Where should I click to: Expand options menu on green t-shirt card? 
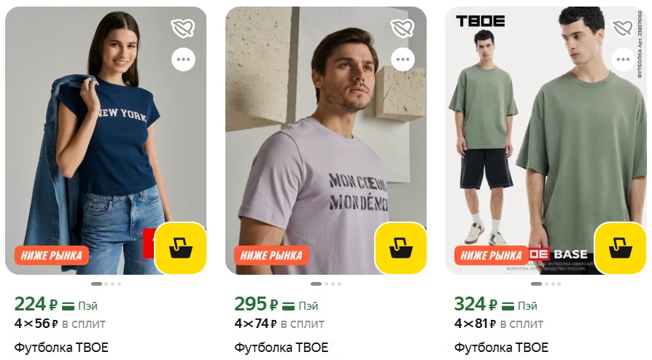pyautogui.click(x=623, y=60)
